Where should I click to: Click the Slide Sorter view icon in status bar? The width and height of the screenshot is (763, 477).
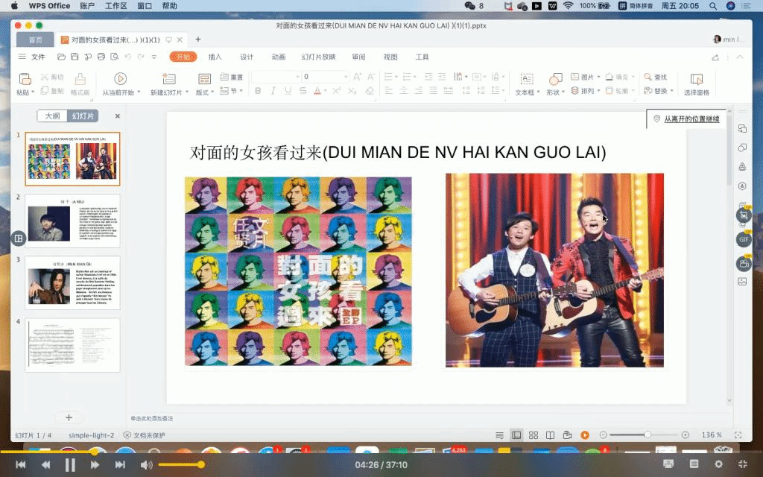(534, 435)
